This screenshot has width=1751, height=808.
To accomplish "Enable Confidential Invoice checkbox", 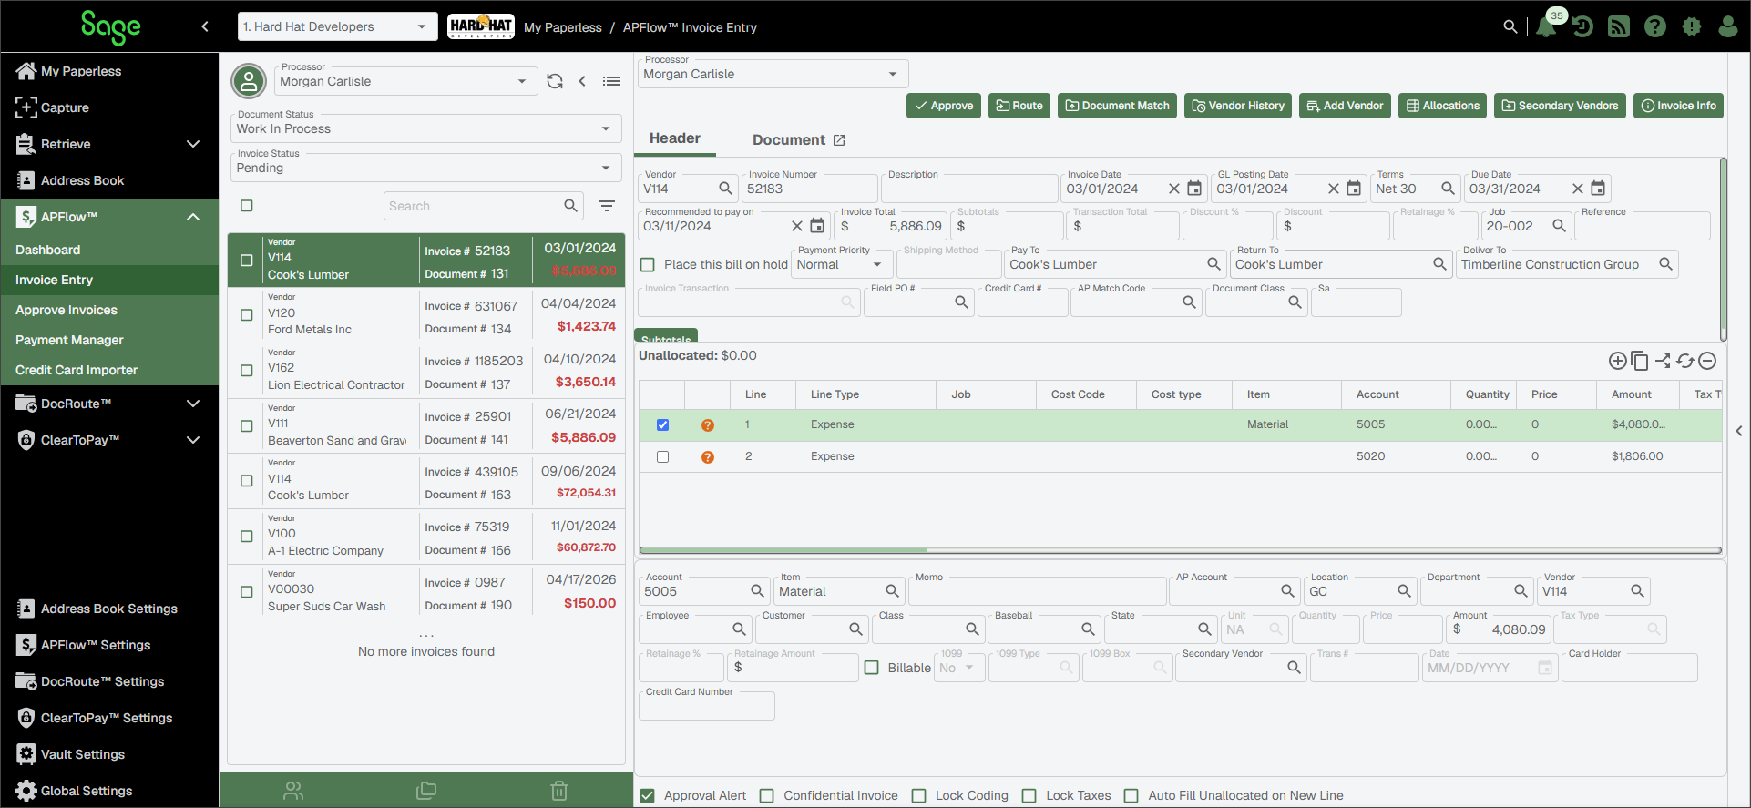I will pos(767,795).
